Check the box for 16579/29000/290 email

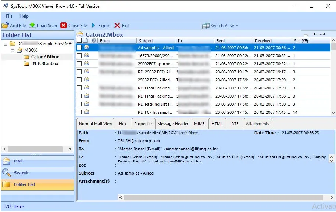pos(79,55)
